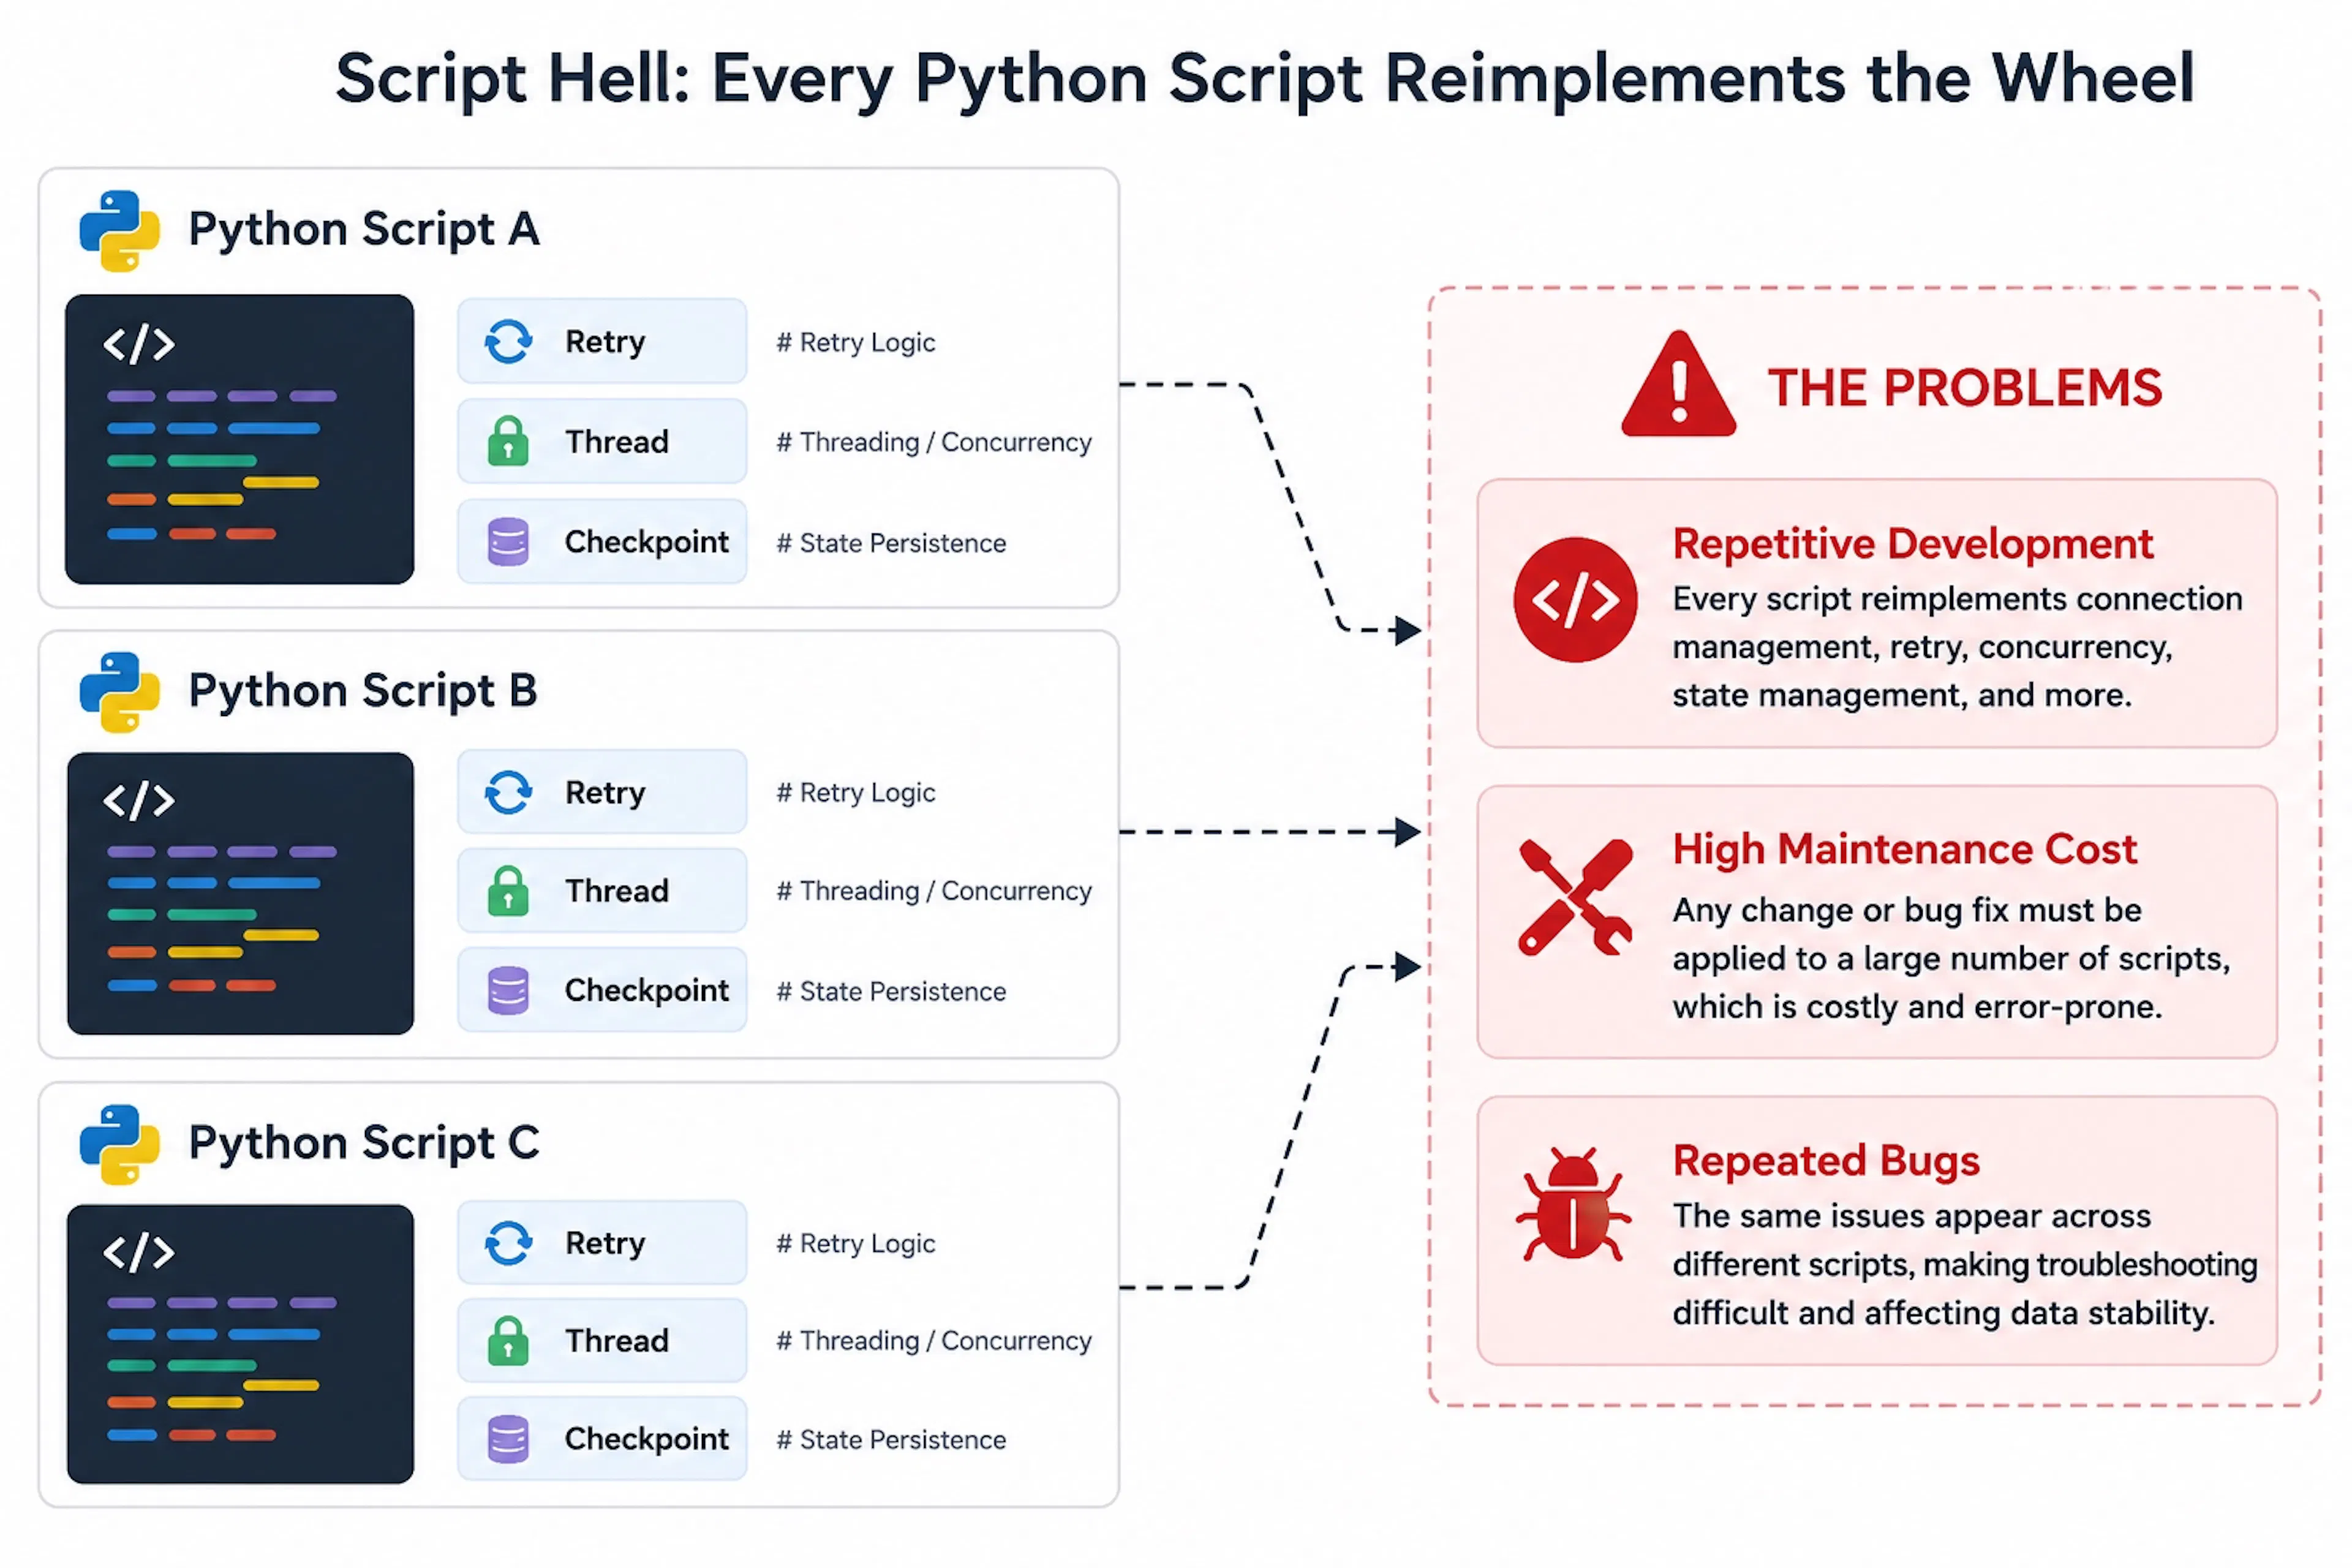Click the red bug icon
Screen dimensions: 2352x1568
tap(1574, 1204)
